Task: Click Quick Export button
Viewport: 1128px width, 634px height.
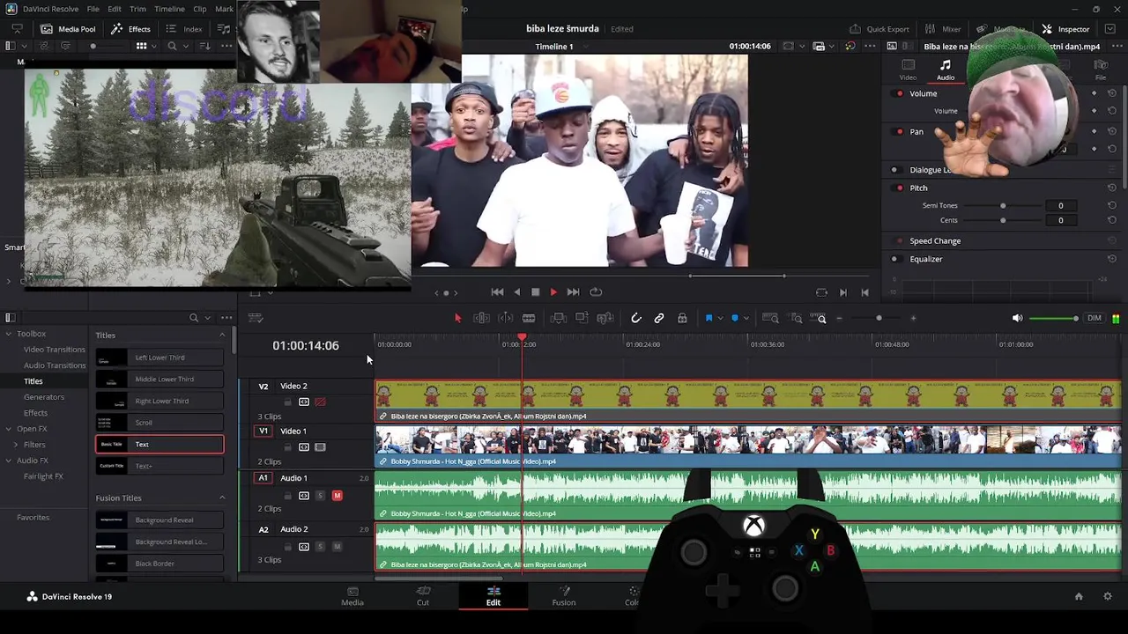Action: tap(879, 29)
